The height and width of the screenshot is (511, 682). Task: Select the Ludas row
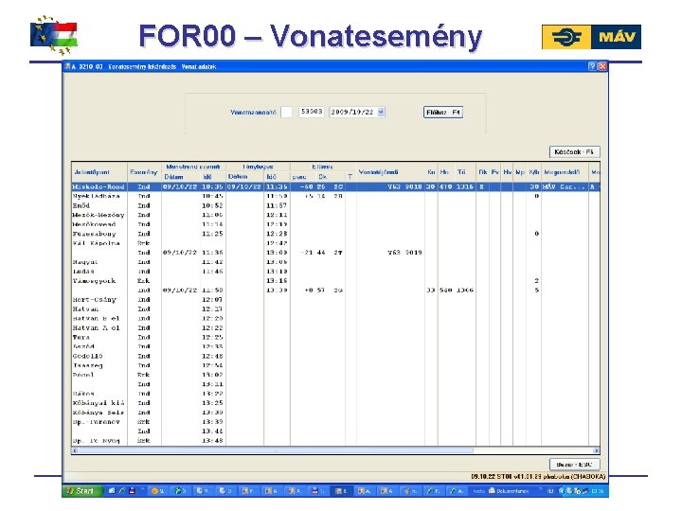click(x=335, y=272)
